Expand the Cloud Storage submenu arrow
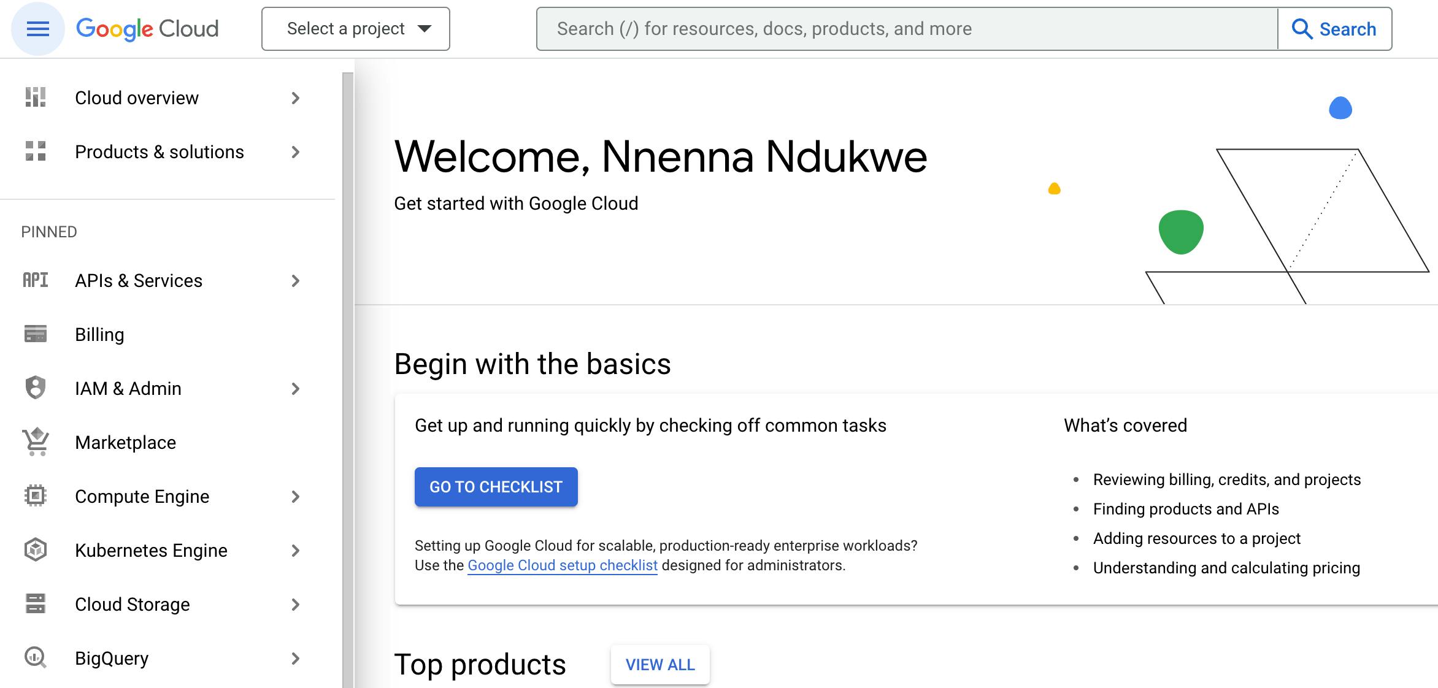Image resolution: width=1438 pixels, height=688 pixels. point(295,605)
